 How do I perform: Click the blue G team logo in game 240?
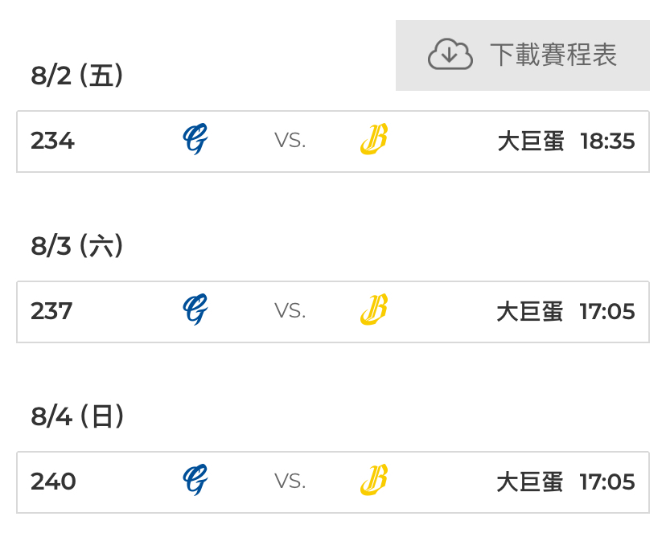pyautogui.click(x=195, y=481)
